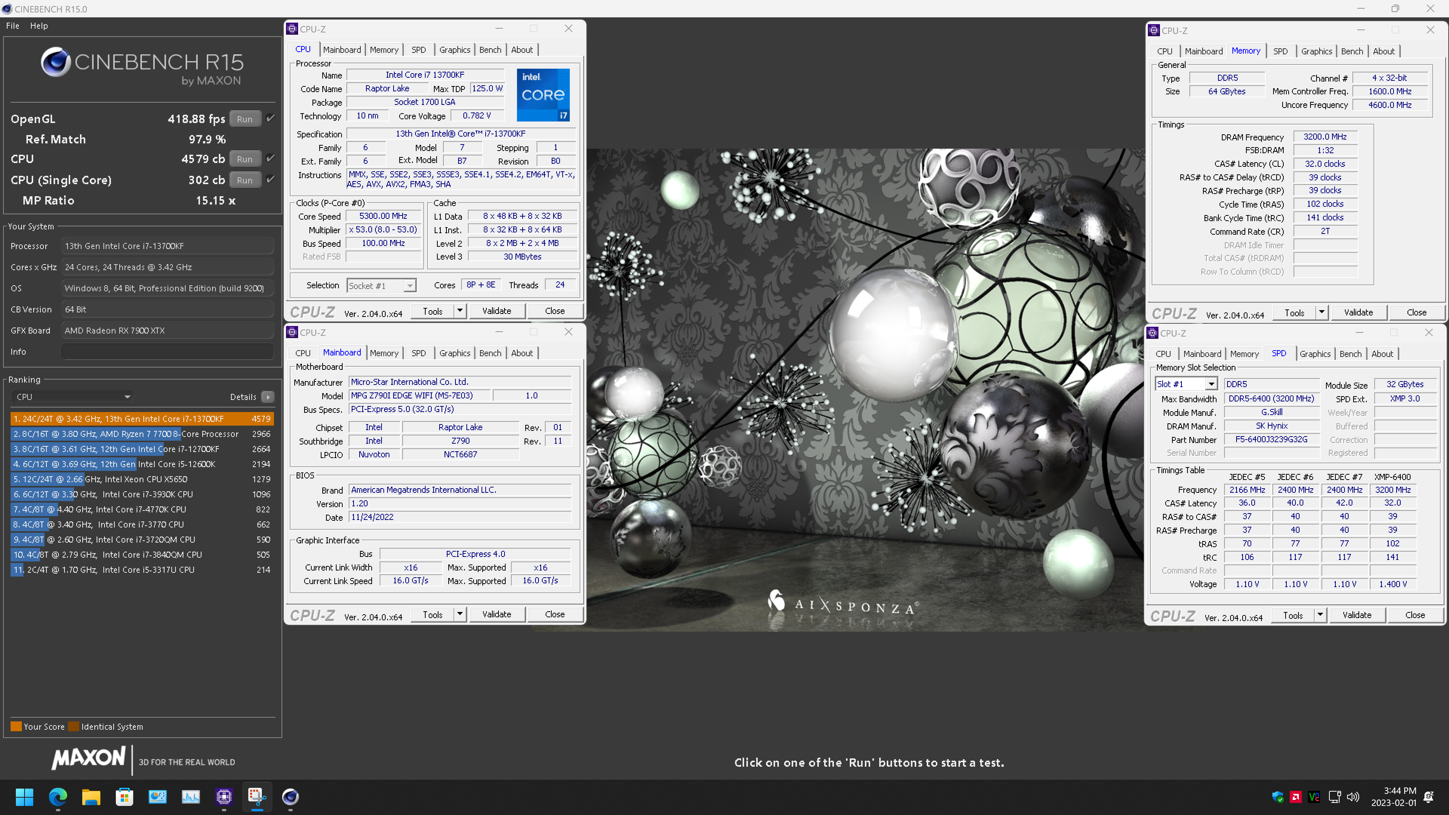Expand Tools dropdown arrow in SPD window
Image resolution: width=1449 pixels, height=815 pixels.
1320,615
